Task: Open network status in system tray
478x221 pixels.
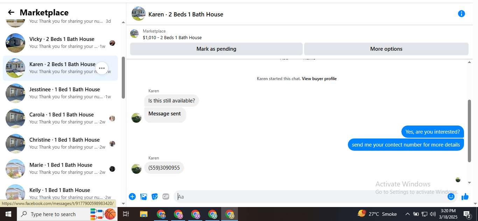Action: click(424, 214)
